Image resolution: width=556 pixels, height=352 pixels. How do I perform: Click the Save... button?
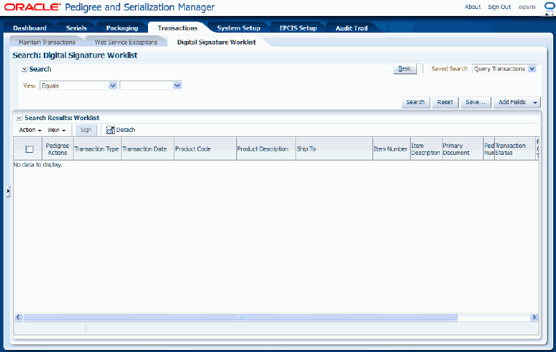475,102
